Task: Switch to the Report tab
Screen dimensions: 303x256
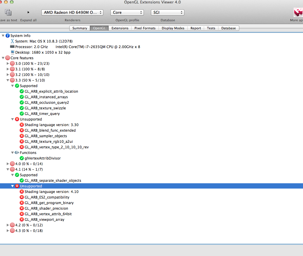Action: click(x=196, y=28)
